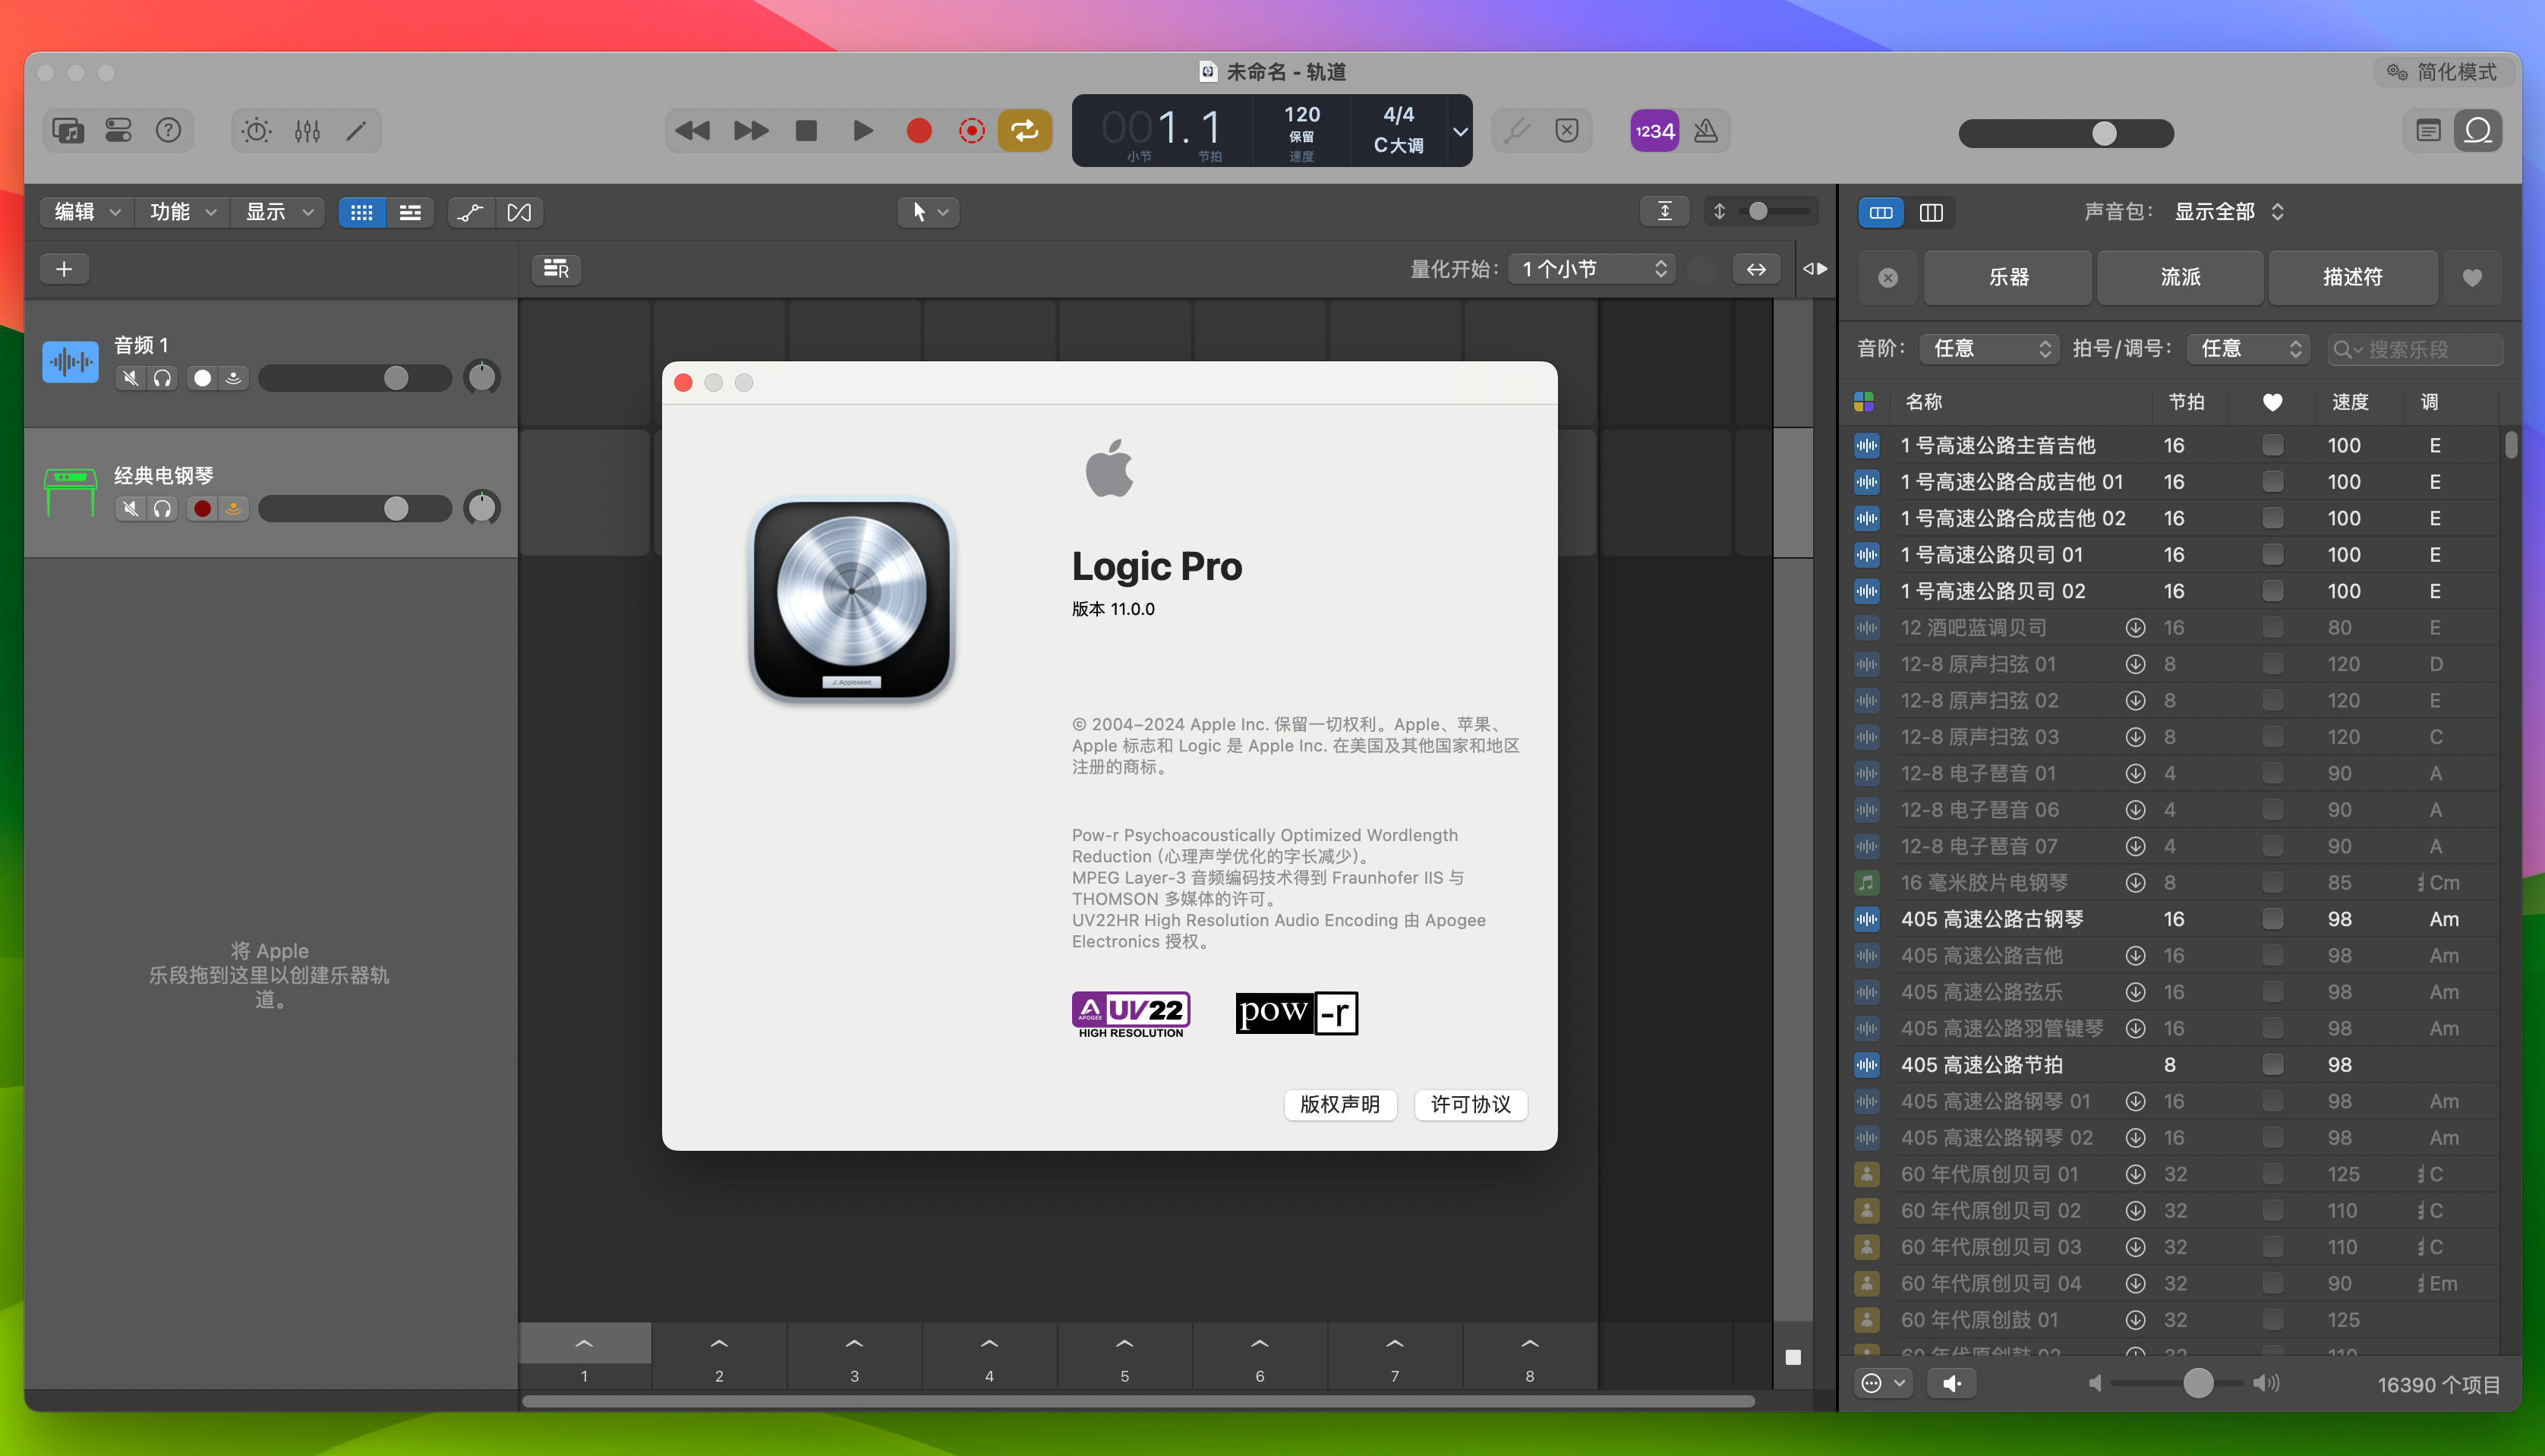The height and width of the screenshot is (1456, 2545).
Task: Record-enable the 经典电钢琴 track
Action: tap(202, 509)
